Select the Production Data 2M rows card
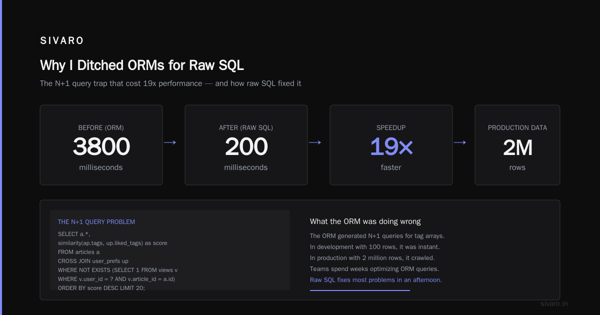This screenshot has width=600, height=315. (517, 145)
